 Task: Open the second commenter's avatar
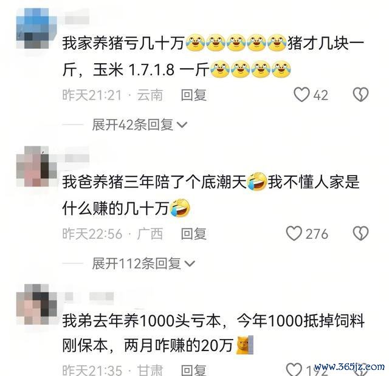click(36, 166)
